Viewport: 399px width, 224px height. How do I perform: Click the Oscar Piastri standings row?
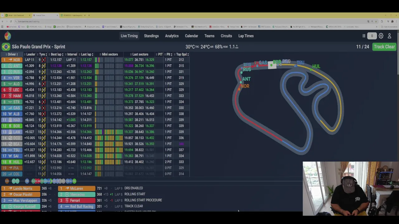click(20, 194)
